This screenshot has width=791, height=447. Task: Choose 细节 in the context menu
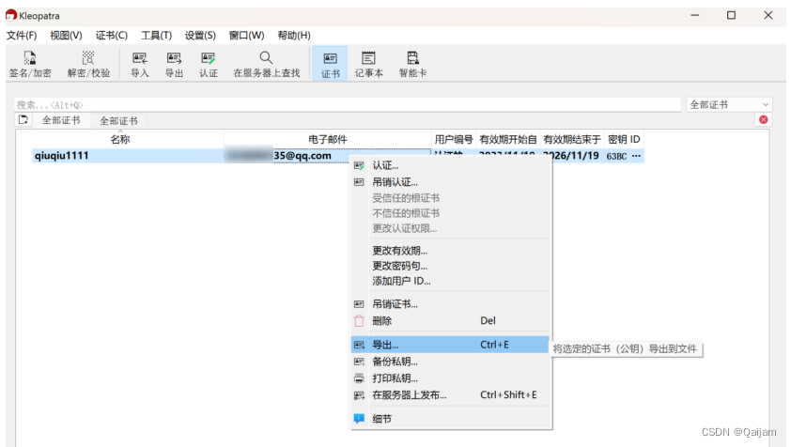tap(449, 419)
